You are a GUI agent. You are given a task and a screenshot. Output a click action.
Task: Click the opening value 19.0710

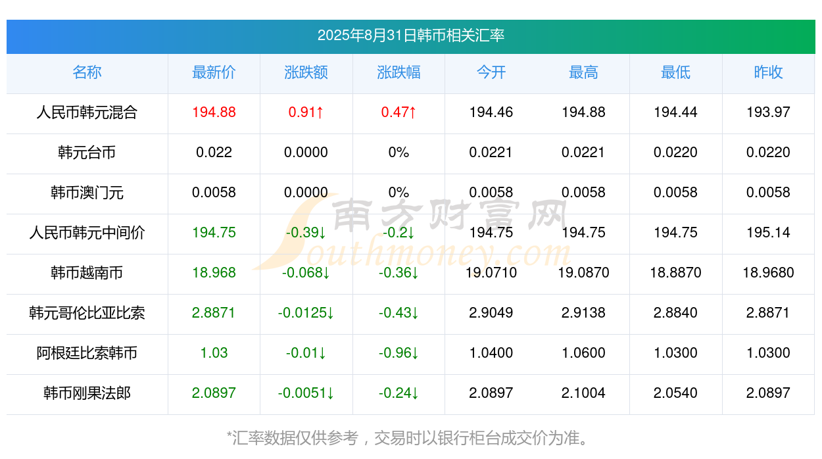(x=491, y=273)
